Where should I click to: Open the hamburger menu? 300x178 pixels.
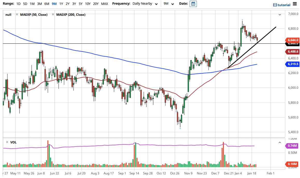point(295,4)
